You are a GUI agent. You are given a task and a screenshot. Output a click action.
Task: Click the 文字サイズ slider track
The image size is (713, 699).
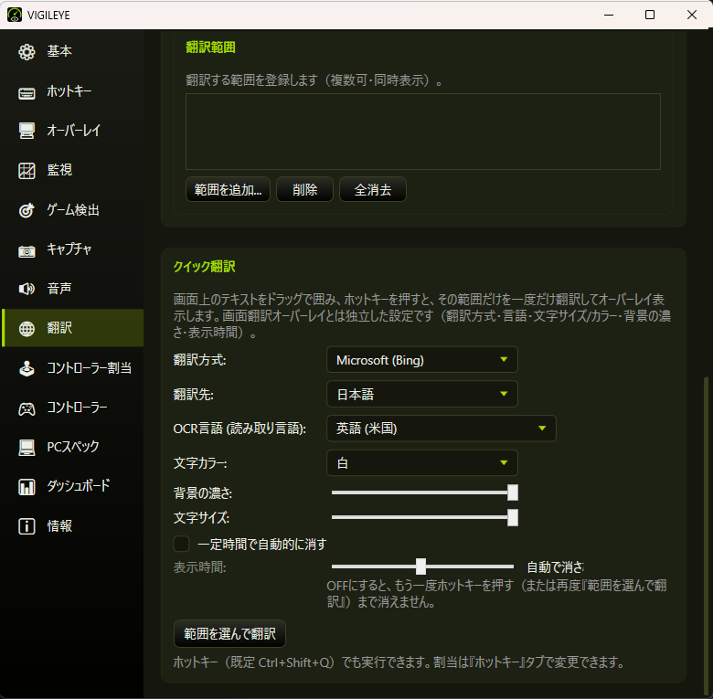click(x=425, y=517)
